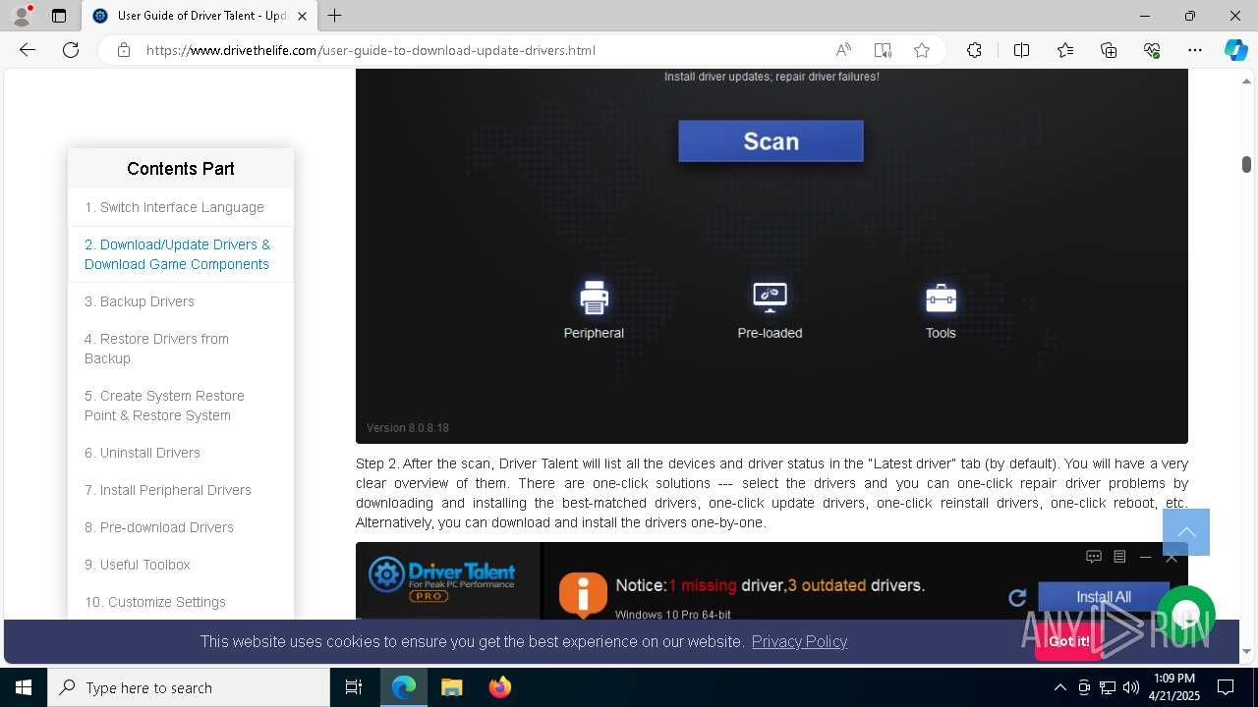Click the taskbar search box
The height and width of the screenshot is (707, 1258).
[189, 687]
